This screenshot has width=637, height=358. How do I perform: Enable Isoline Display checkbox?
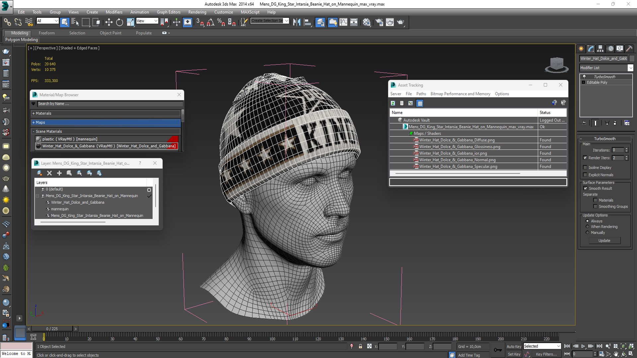coord(585,167)
